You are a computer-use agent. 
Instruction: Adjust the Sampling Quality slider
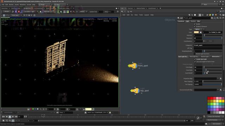pyautogui.click(x=212, y=51)
